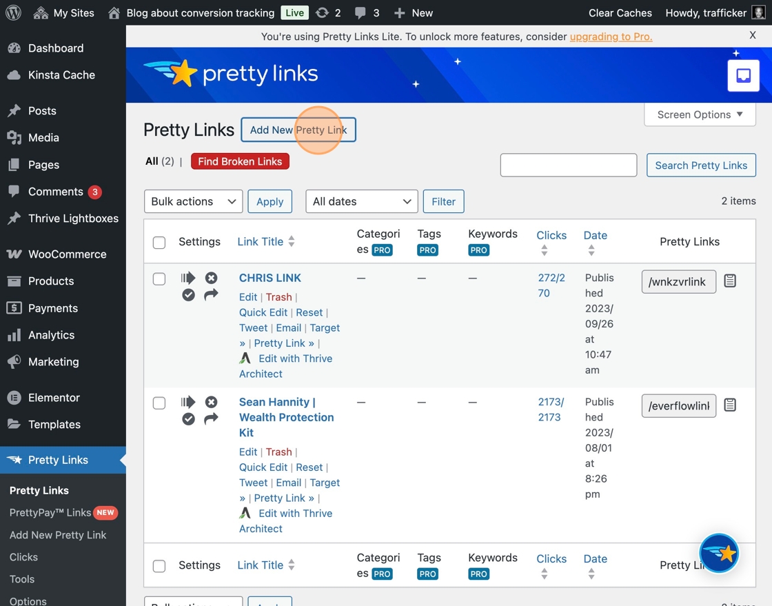Click Add New Pretty Link button
The image size is (772, 606).
(298, 130)
